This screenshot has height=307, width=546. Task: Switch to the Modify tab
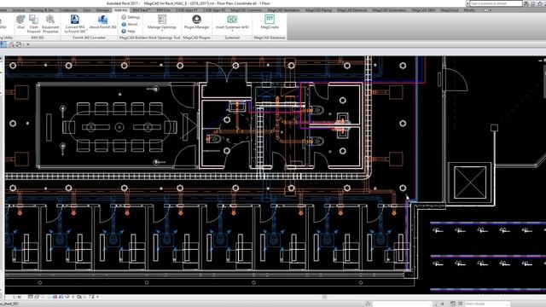pos(469,10)
